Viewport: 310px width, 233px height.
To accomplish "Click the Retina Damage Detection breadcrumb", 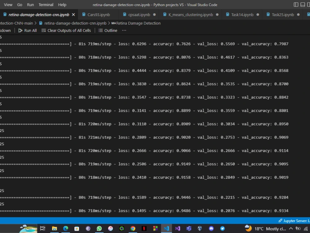I will coord(136,23).
